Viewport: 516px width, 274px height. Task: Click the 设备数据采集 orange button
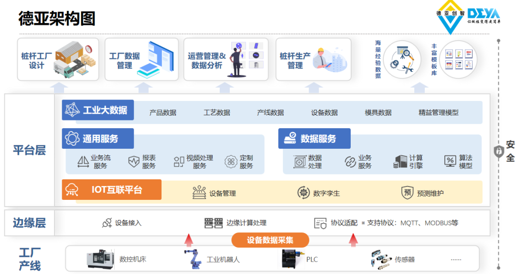click(270, 240)
